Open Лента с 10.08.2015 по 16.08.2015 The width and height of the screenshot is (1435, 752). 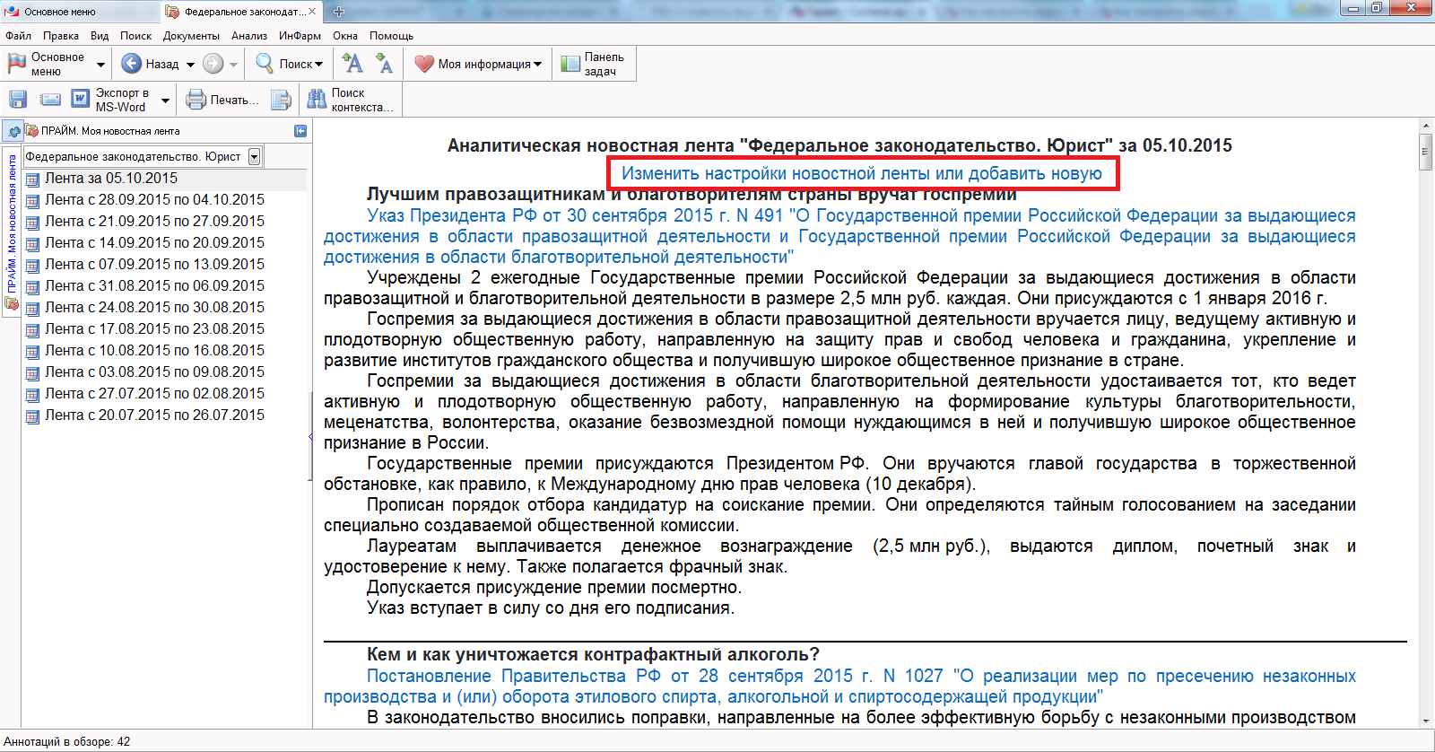(154, 351)
